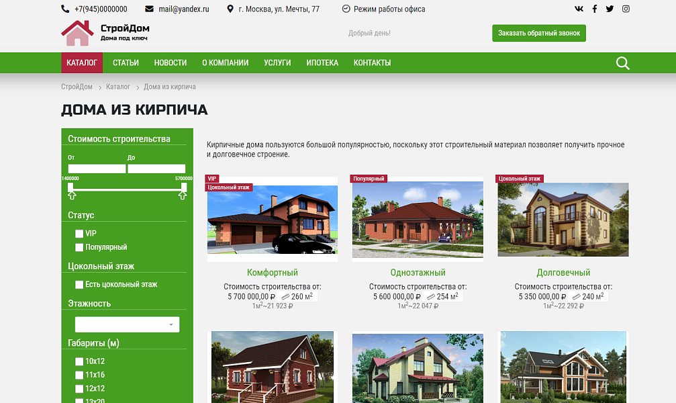676x403 pixels.
Task: Check the Популярный filter checkbox
Action: click(79, 248)
